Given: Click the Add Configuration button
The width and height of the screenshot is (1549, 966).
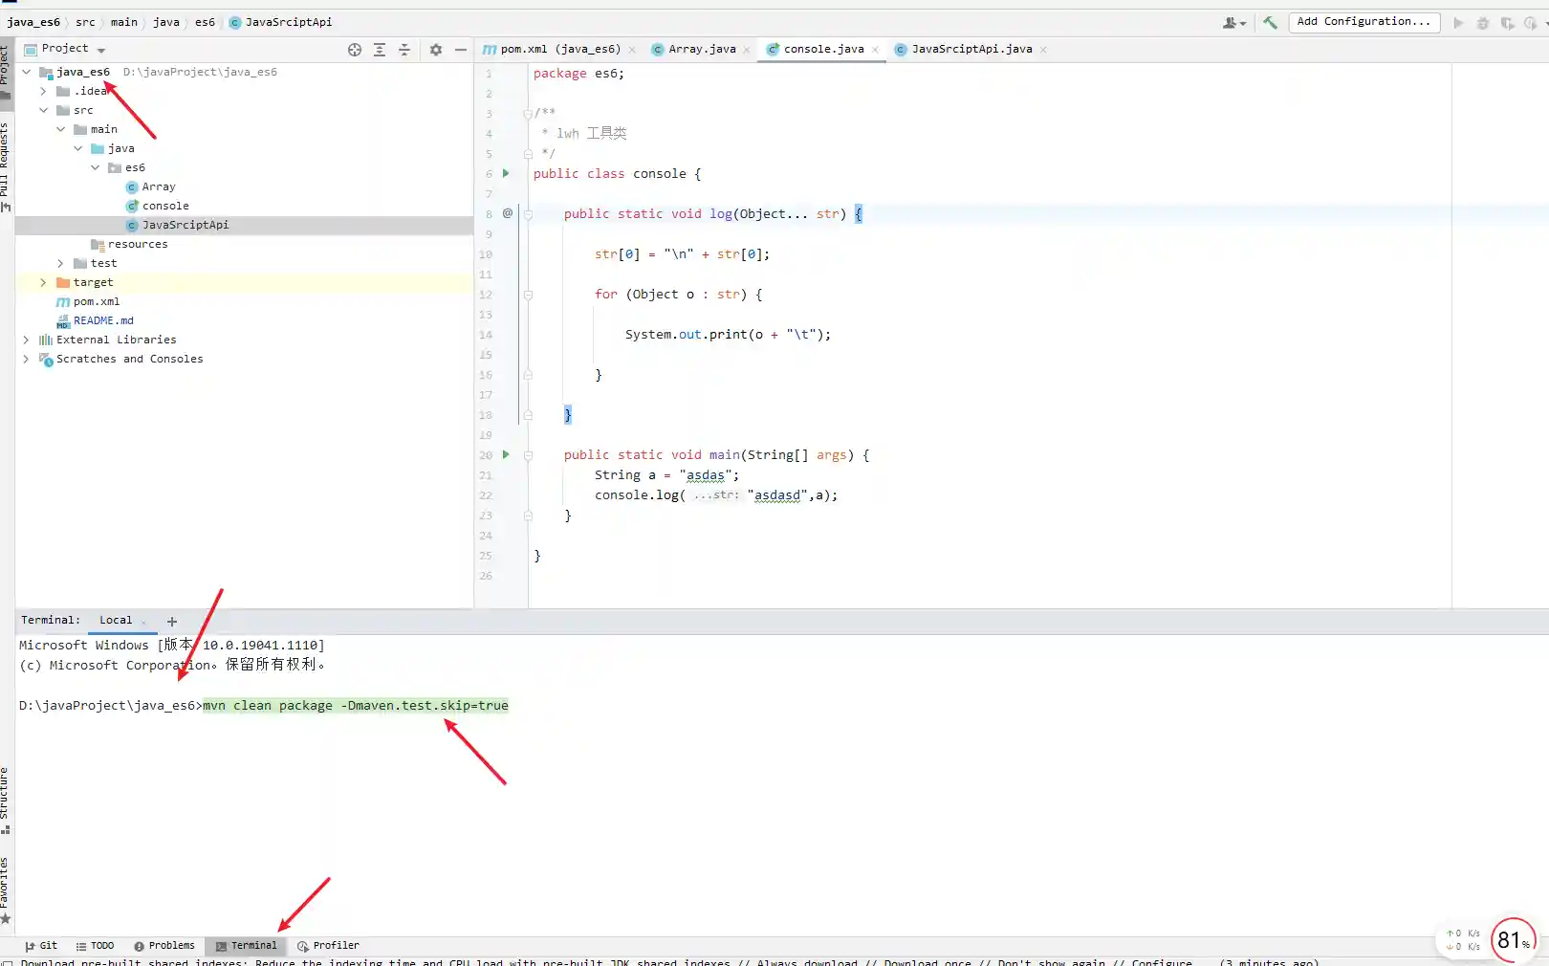Looking at the screenshot, I should coord(1364,22).
